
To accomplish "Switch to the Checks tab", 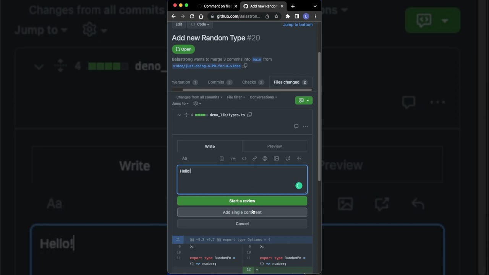I will [253, 82].
